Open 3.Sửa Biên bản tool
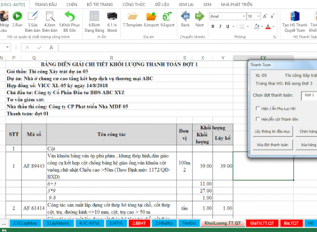Image resolution: width=317 pixels, height=232 pixels. (x=34, y=17)
